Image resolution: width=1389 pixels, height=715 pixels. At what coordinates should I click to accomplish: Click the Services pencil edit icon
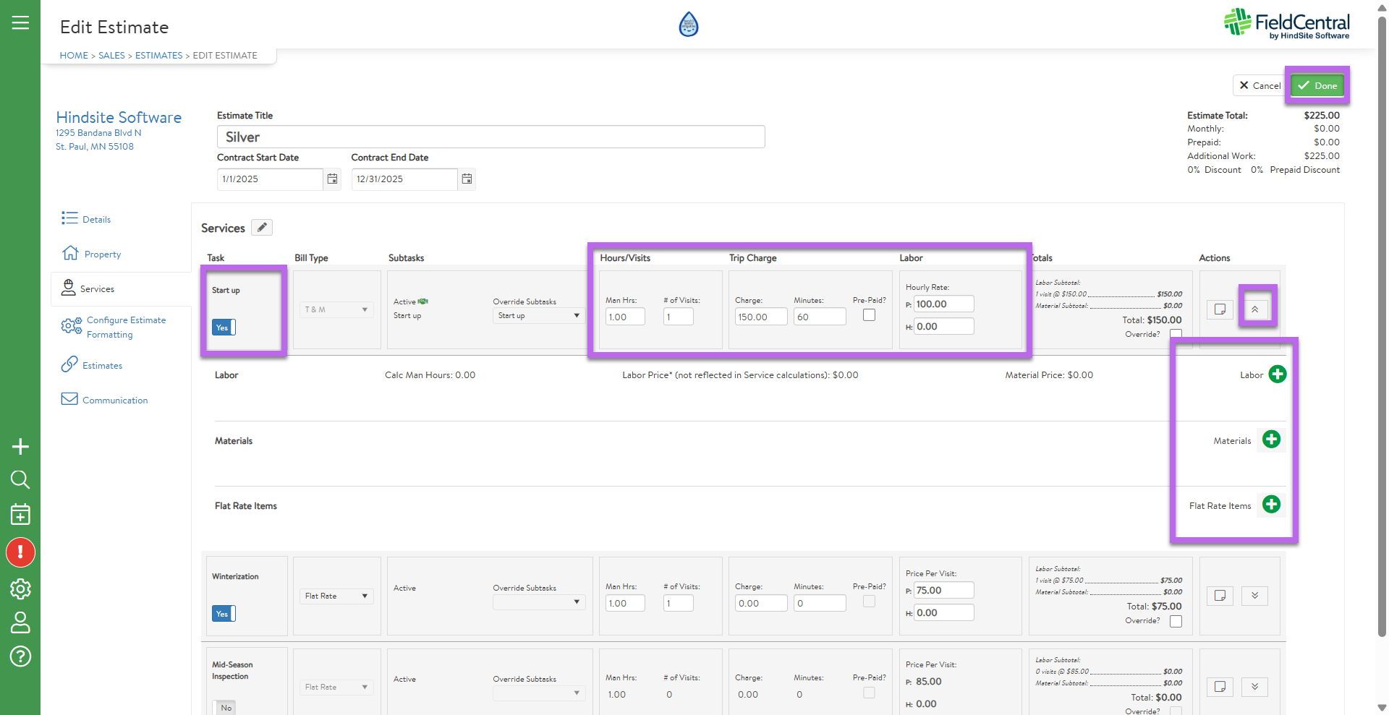[x=262, y=228]
